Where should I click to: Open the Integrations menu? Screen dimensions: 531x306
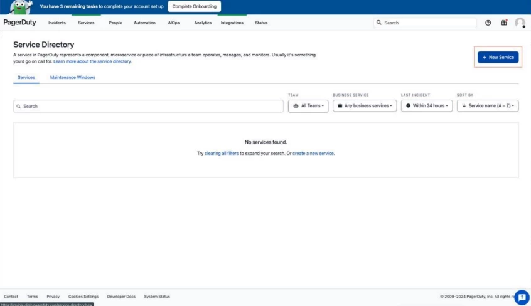[232, 23]
